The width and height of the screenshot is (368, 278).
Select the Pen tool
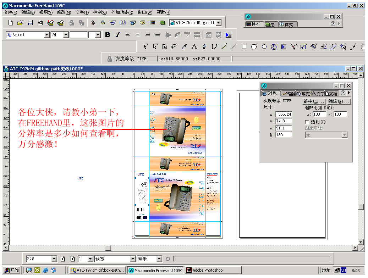click(204, 47)
